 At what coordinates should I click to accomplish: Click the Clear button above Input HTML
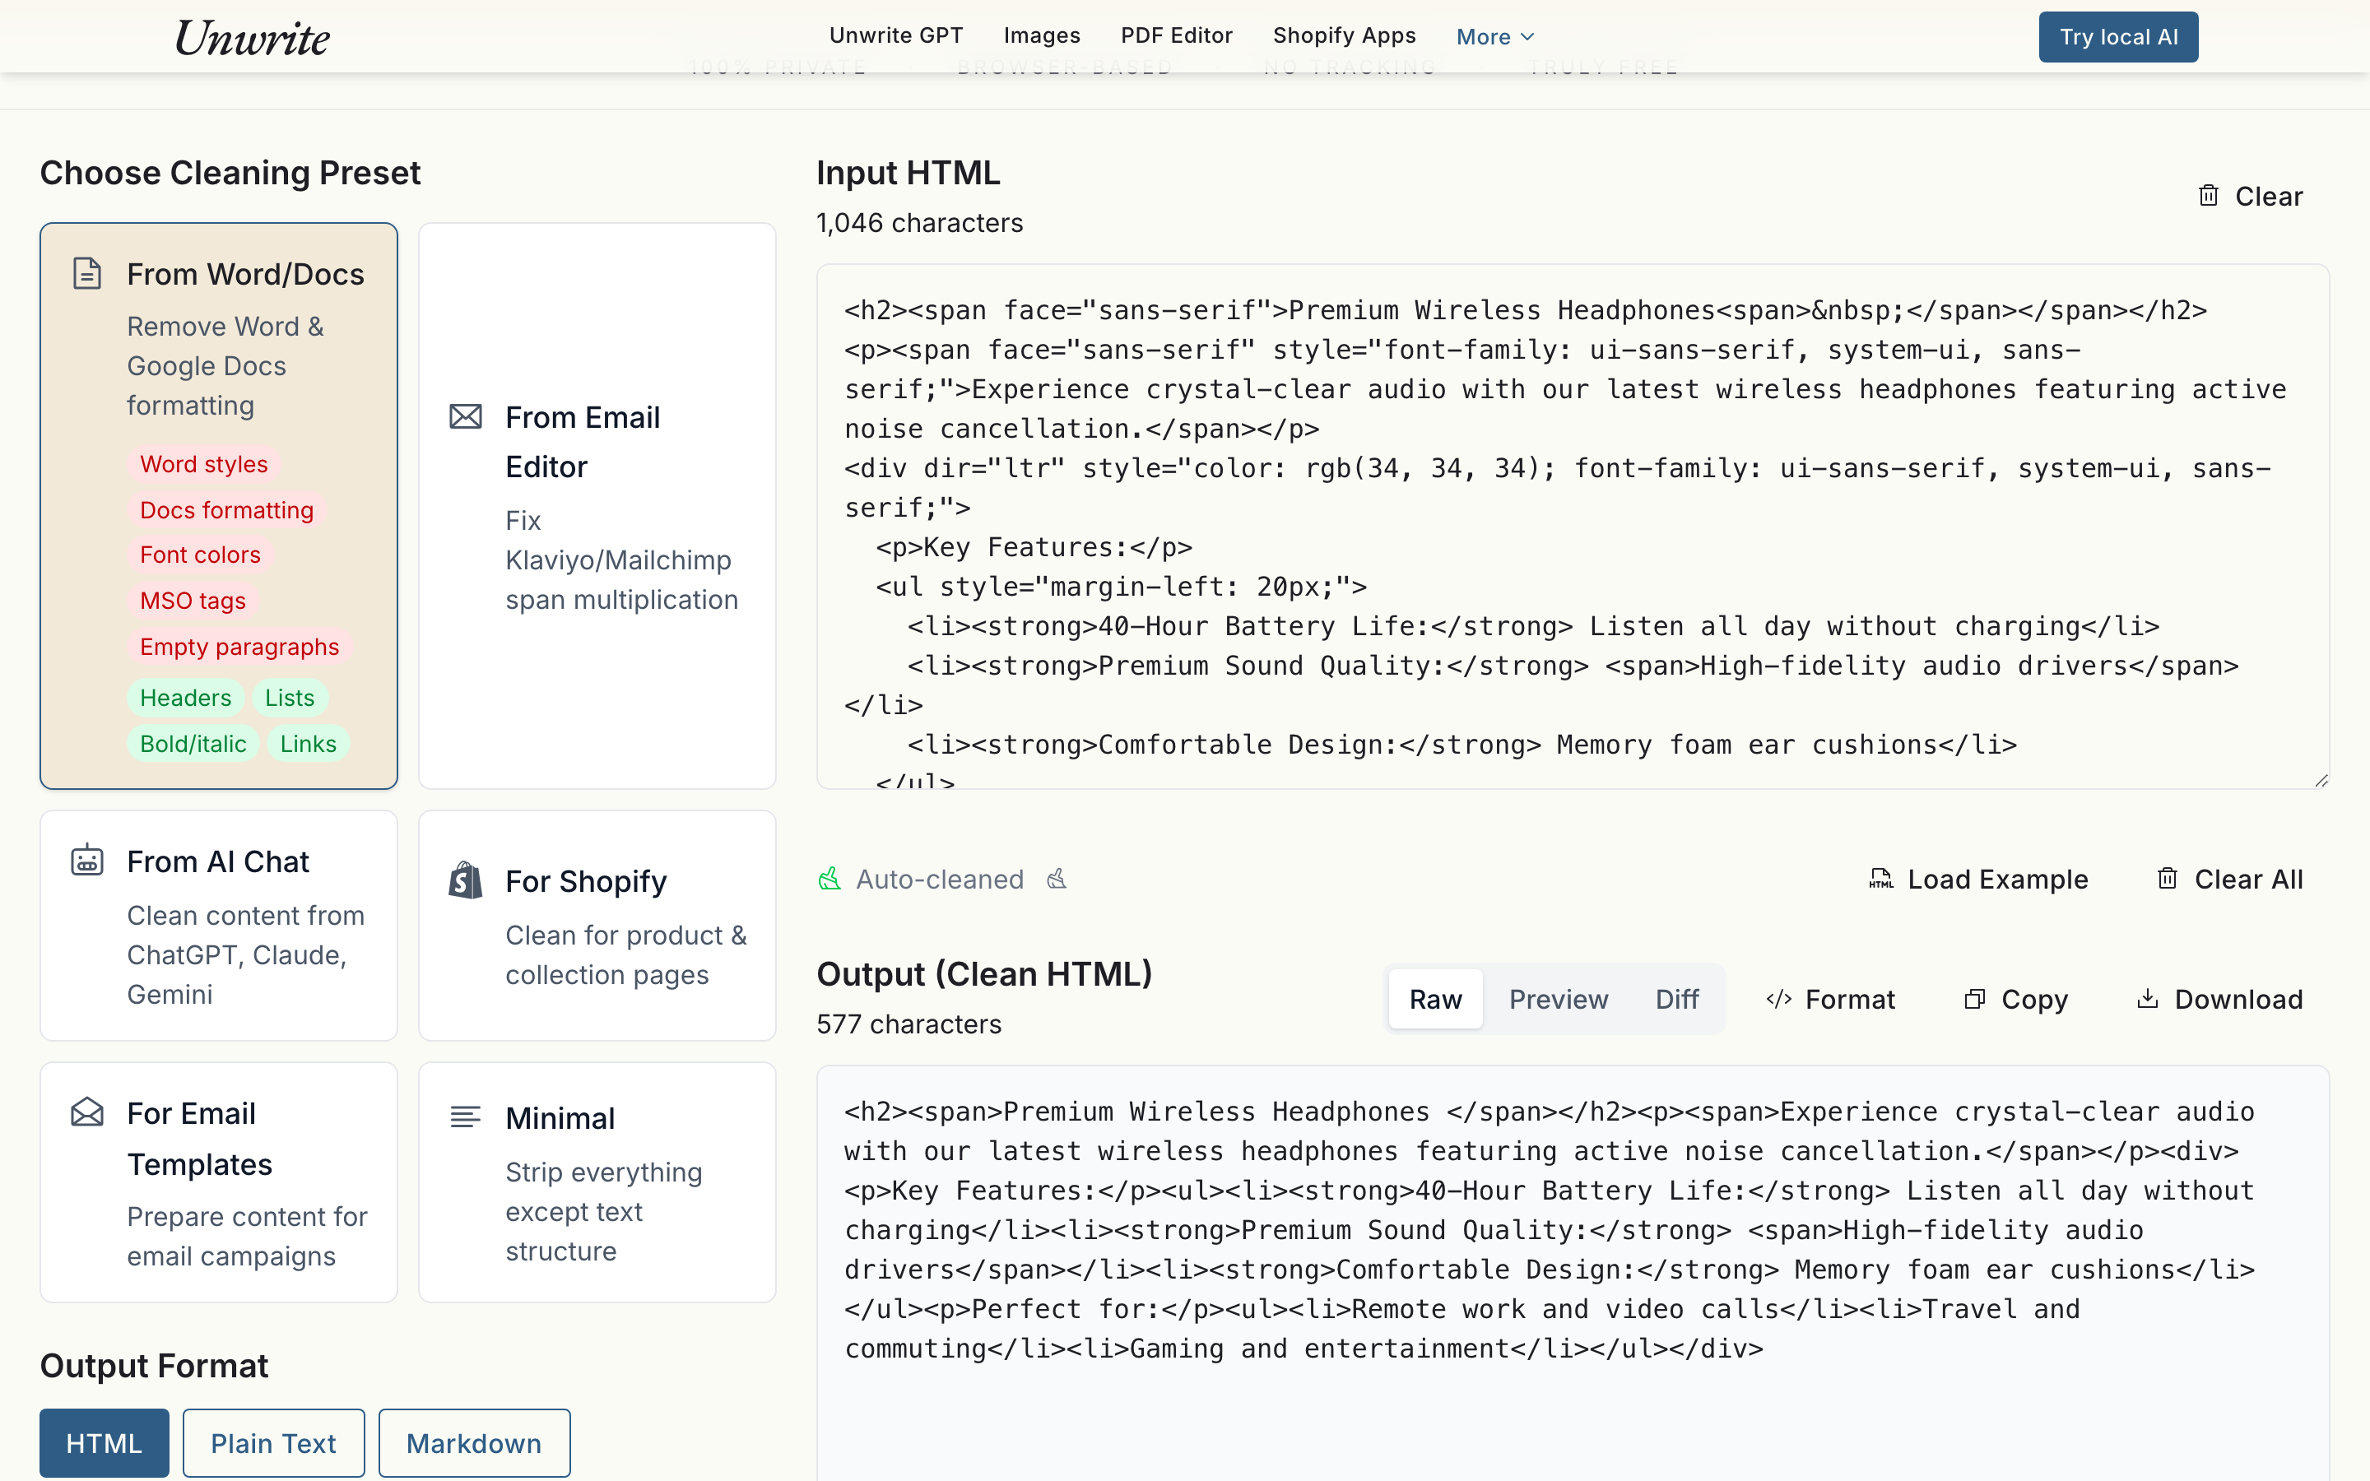coord(2251,196)
